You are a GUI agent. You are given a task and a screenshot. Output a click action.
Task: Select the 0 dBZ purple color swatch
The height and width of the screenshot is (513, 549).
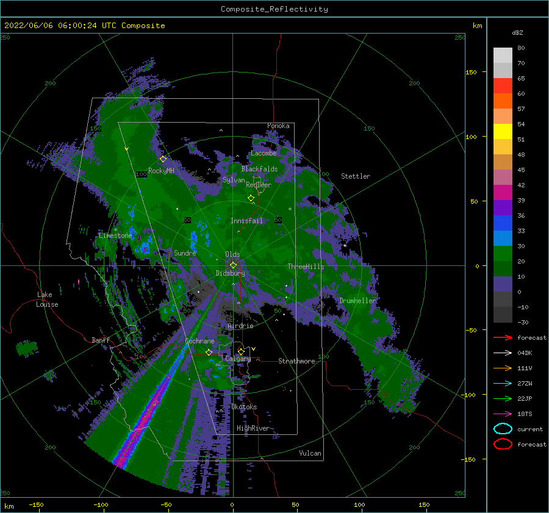(503, 284)
